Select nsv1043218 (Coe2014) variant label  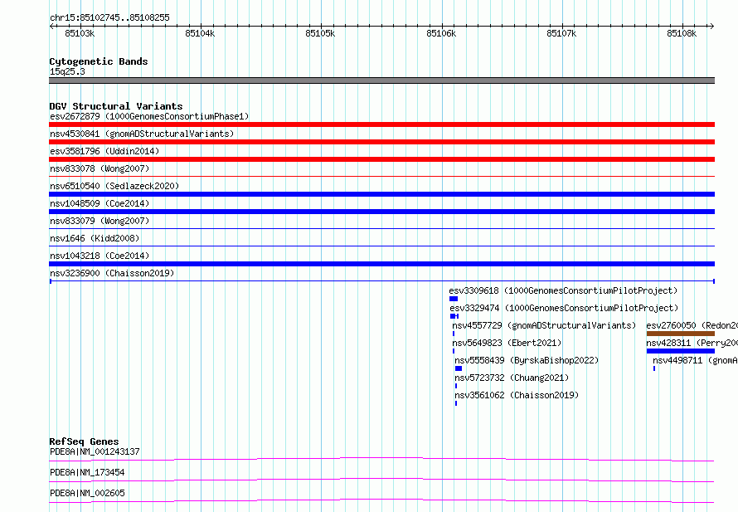(100, 256)
